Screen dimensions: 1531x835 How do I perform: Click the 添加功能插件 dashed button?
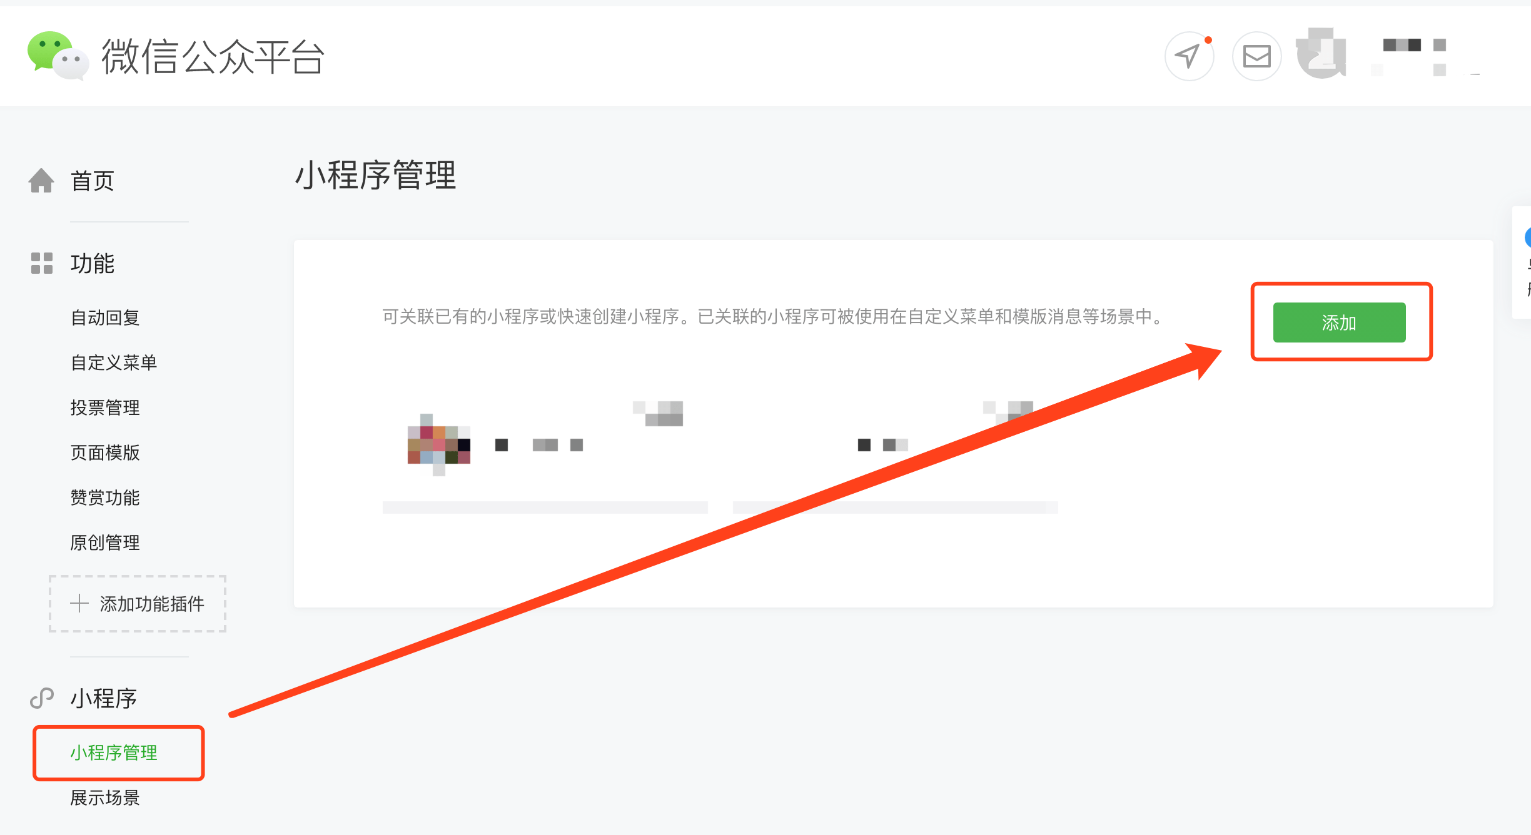(138, 604)
